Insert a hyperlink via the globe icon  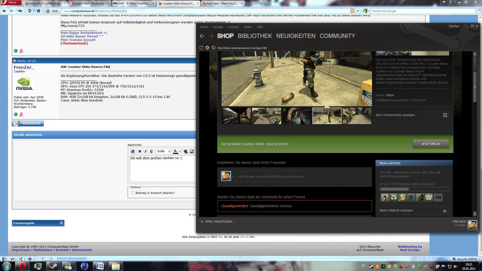click(x=186, y=151)
